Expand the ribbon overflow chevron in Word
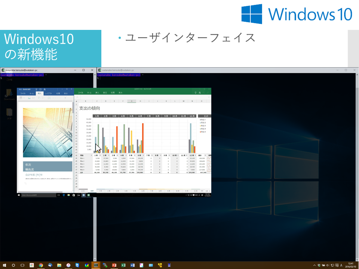This screenshot has height=269, width=359. [x=65, y=98]
